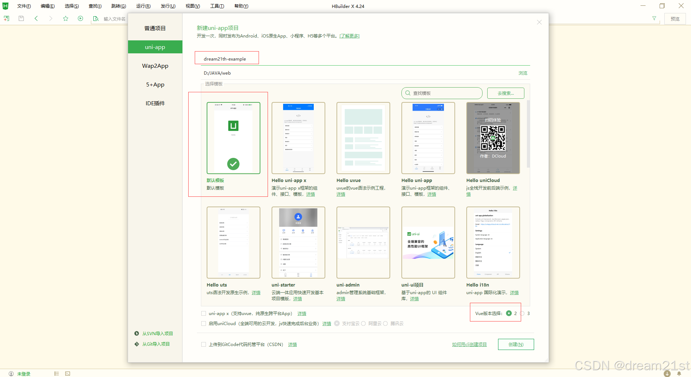Open the 了解更多 link
Image resolution: width=691 pixels, height=377 pixels.
pos(349,36)
